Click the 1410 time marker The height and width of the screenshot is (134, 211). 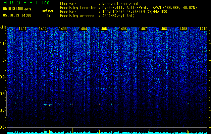click(x=203, y=29)
